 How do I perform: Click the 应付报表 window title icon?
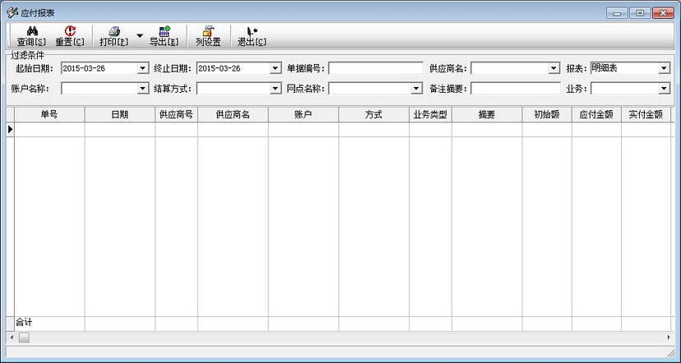tap(12, 12)
